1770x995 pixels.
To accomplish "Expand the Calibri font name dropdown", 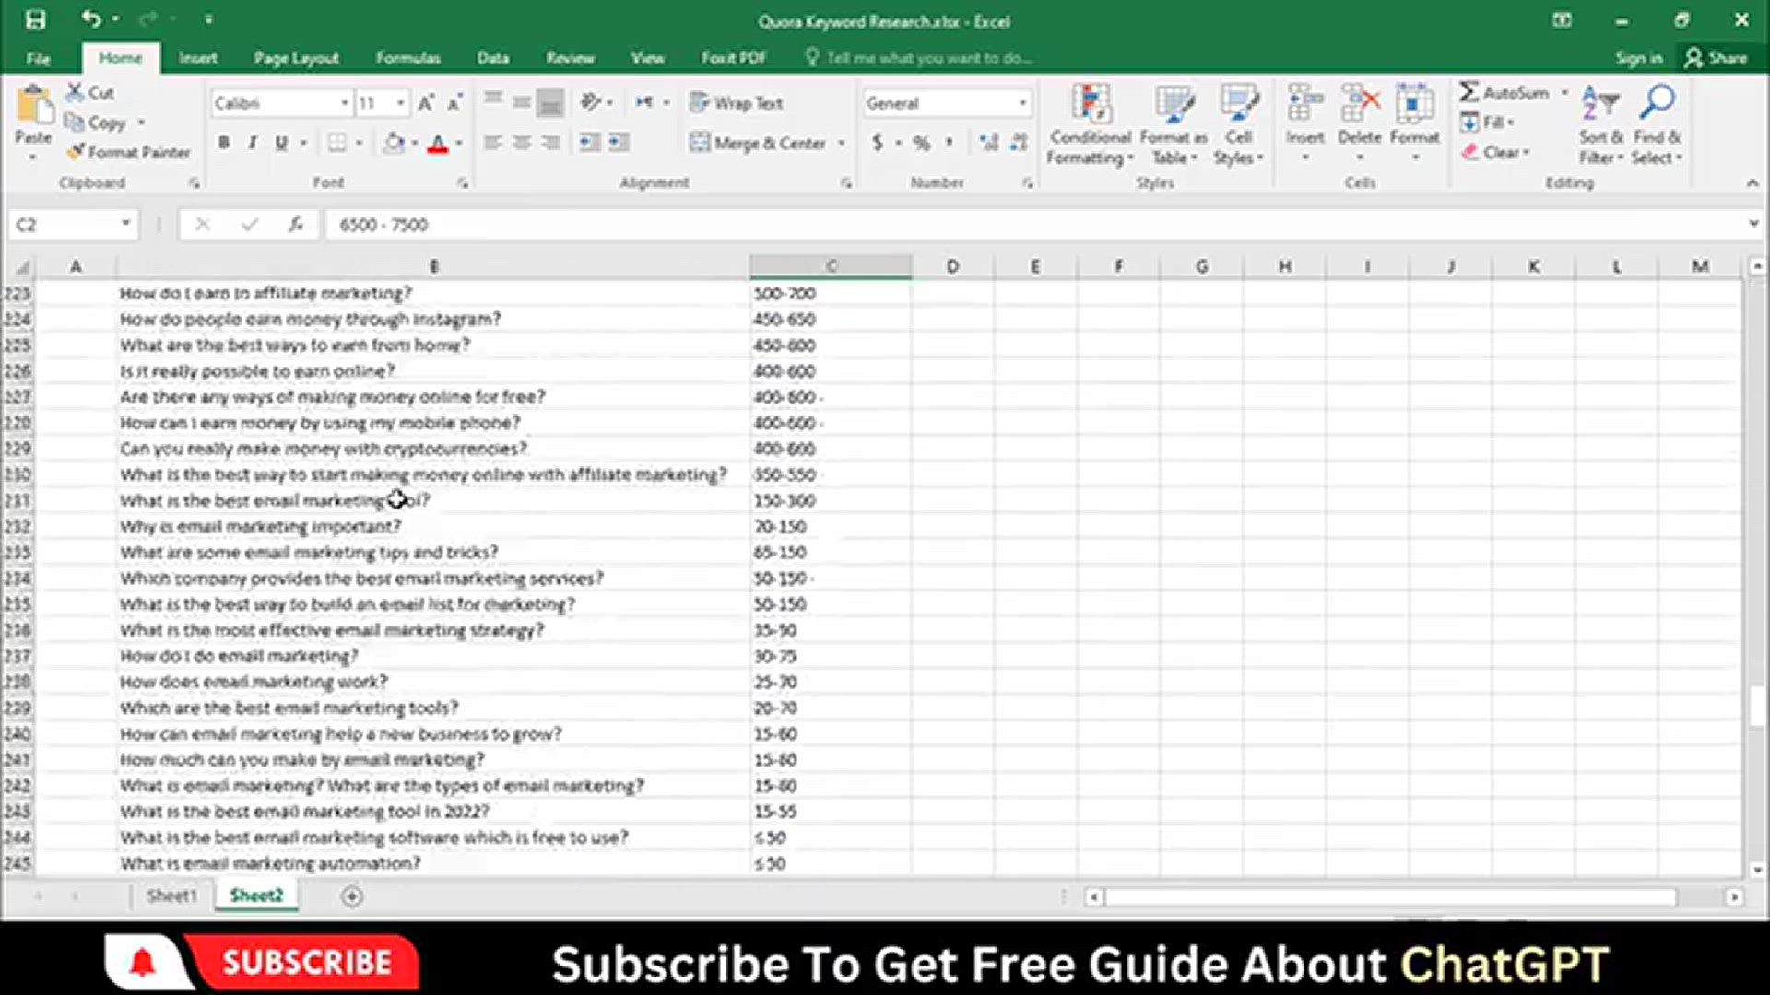I will (344, 103).
